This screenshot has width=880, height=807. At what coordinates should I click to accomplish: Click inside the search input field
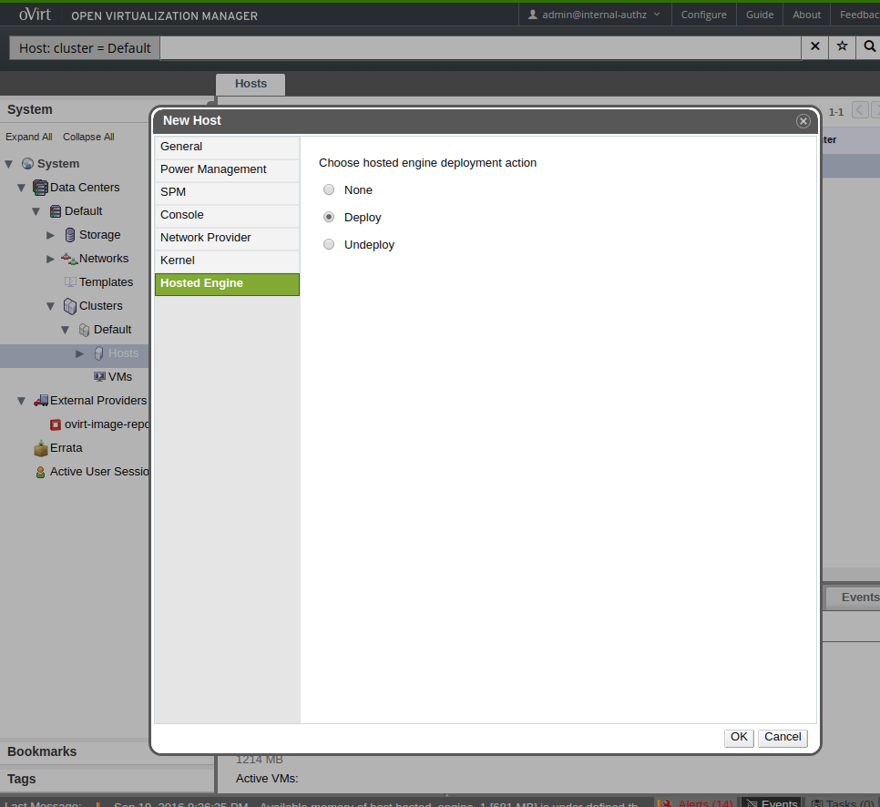(x=480, y=47)
